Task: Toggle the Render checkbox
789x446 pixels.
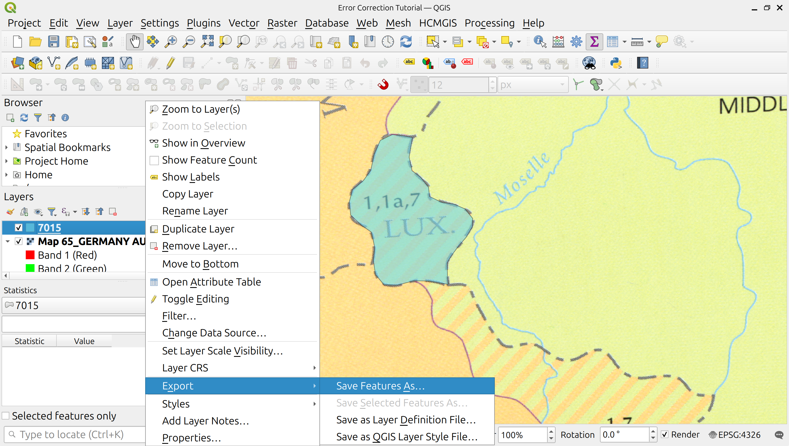Action: coord(665,434)
